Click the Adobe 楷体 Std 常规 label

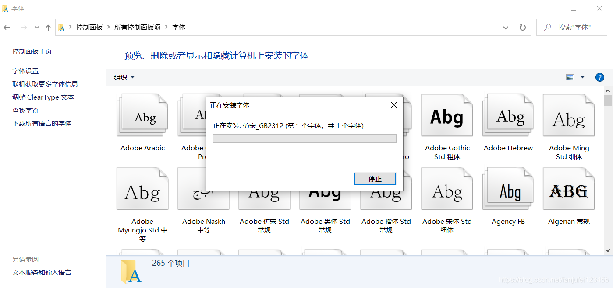[x=386, y=226]
